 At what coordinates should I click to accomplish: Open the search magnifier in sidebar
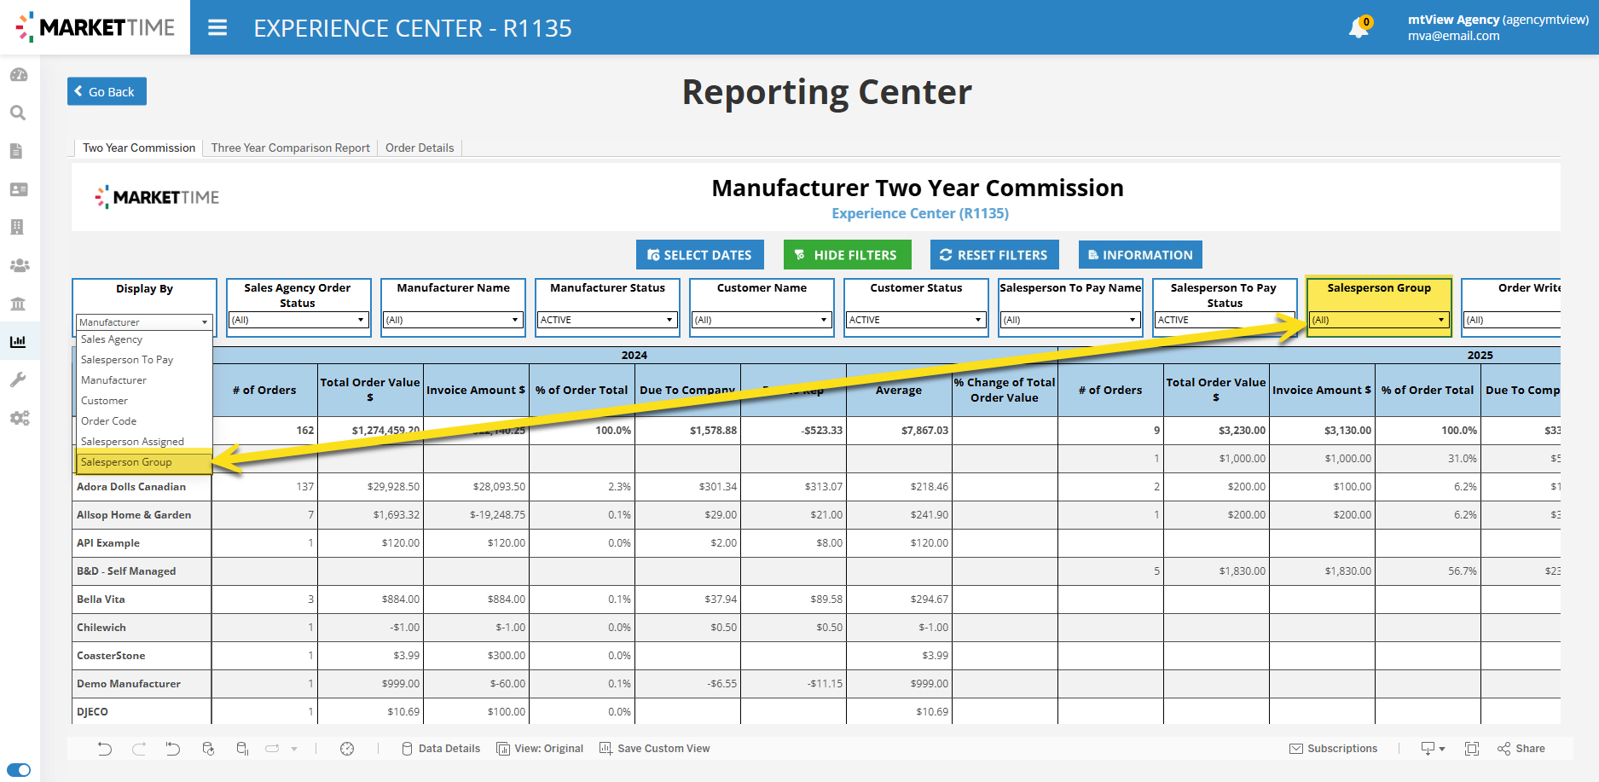pyautogui.click(x=18, y=113)
